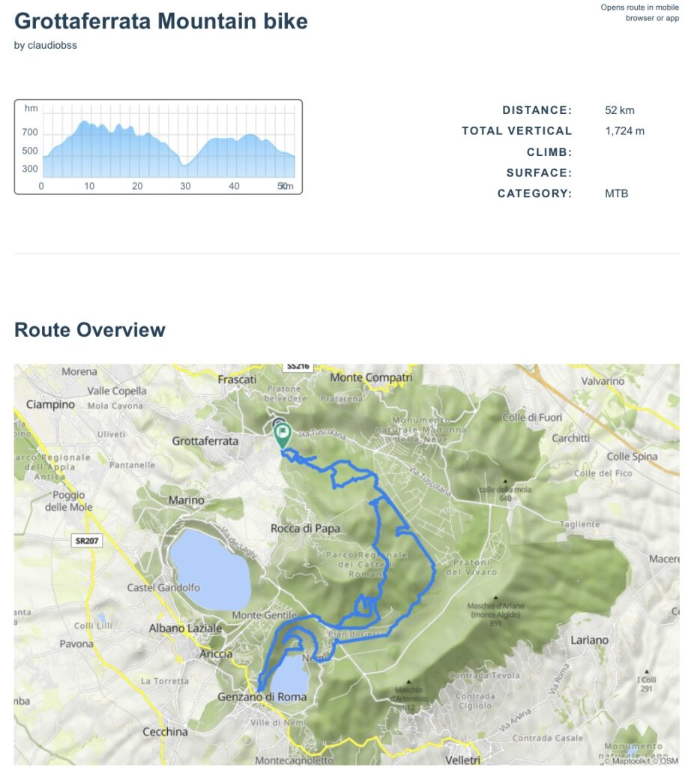
Task: Click the green start flag map marker
Action: click(x=283, y=433)
